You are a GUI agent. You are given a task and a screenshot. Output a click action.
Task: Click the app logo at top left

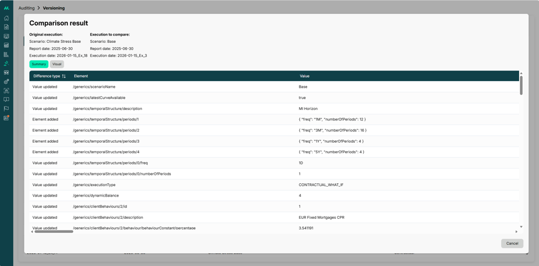pos(6,8)
